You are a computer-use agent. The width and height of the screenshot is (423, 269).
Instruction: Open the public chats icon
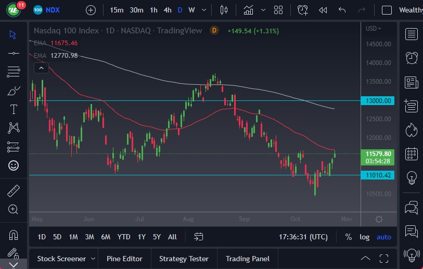point(412,208)
